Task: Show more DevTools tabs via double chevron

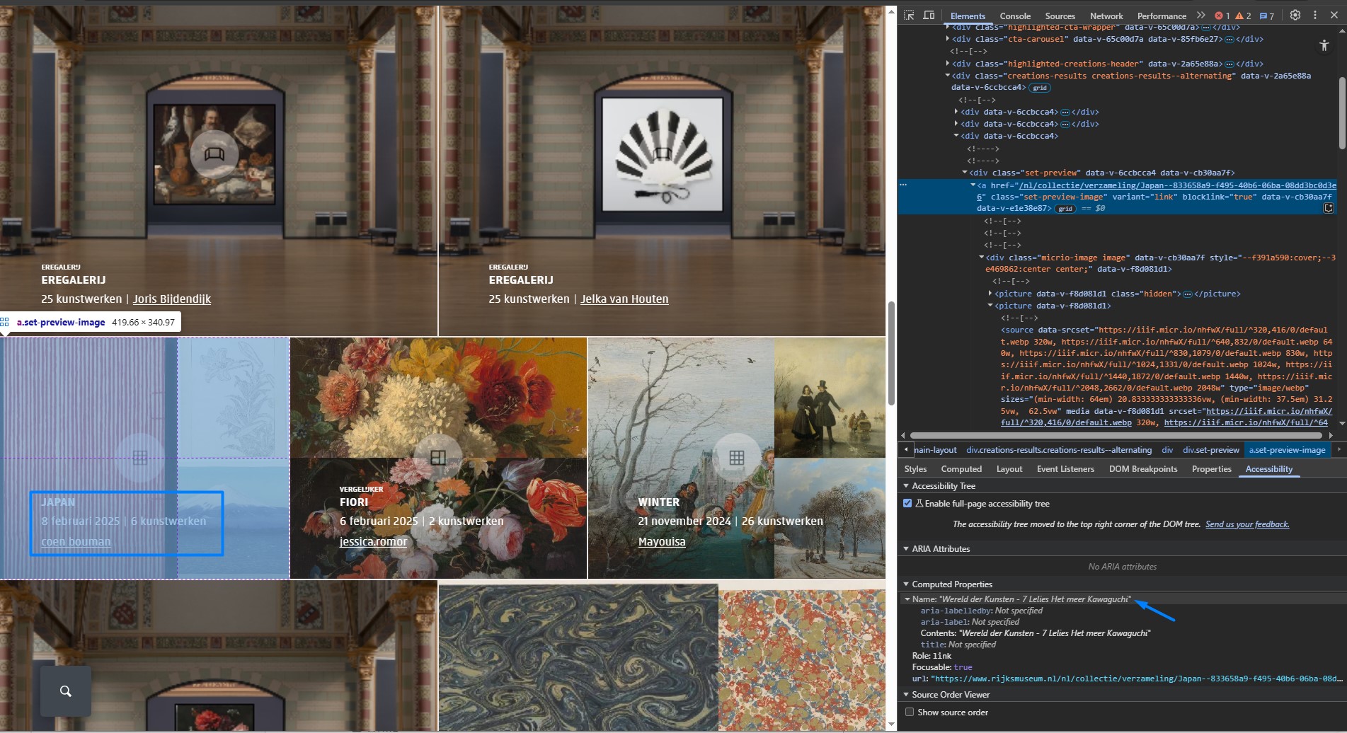Action: pos(1200,15)
